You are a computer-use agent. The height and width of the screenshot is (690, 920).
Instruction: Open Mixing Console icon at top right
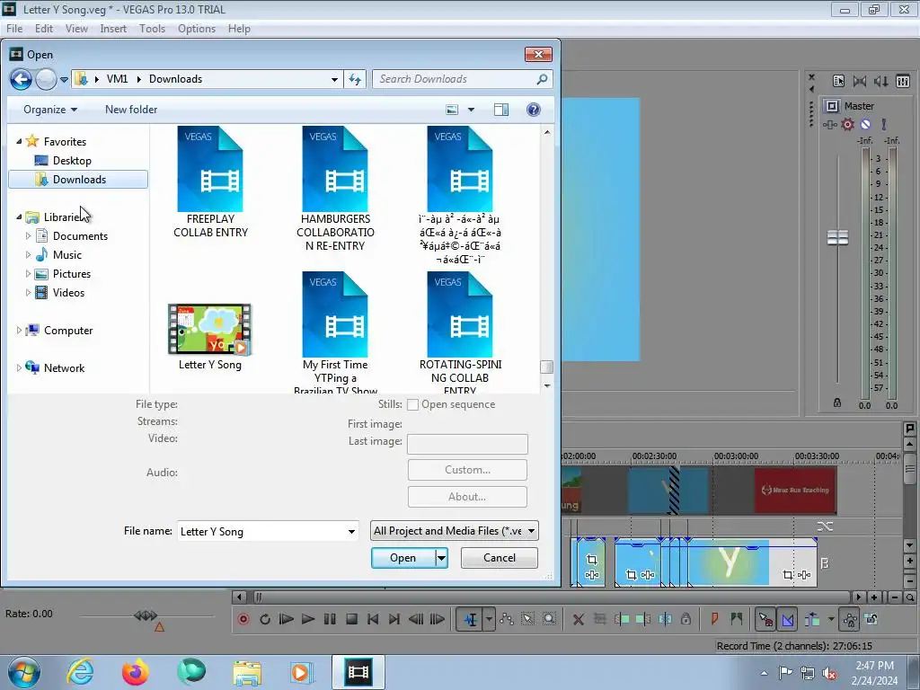[x=902, y=81]
